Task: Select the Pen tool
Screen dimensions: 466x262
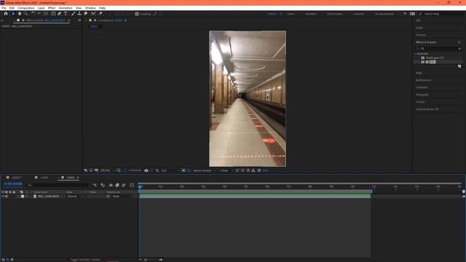Action: [60, 14]
